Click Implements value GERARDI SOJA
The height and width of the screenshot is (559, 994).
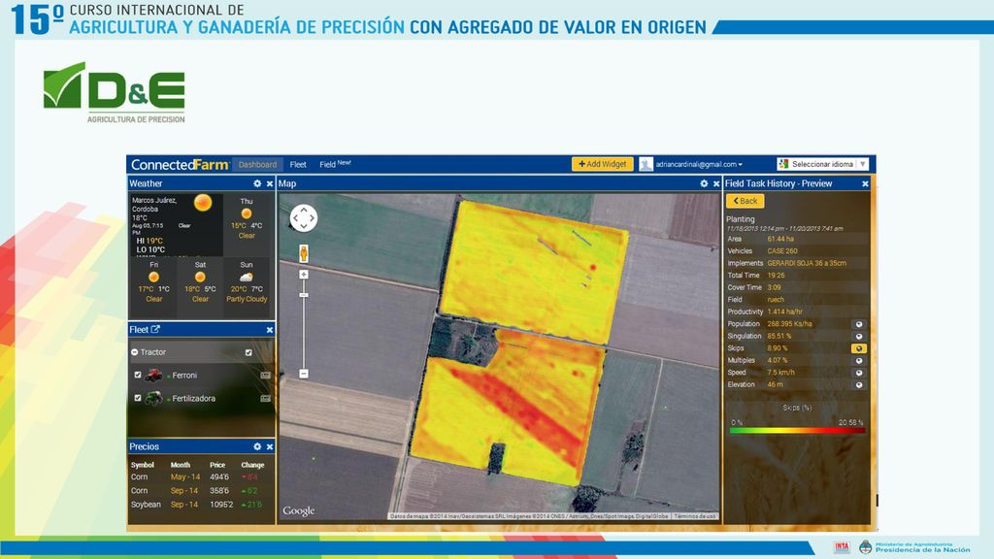pyautogui.click(x=807, y=263)
